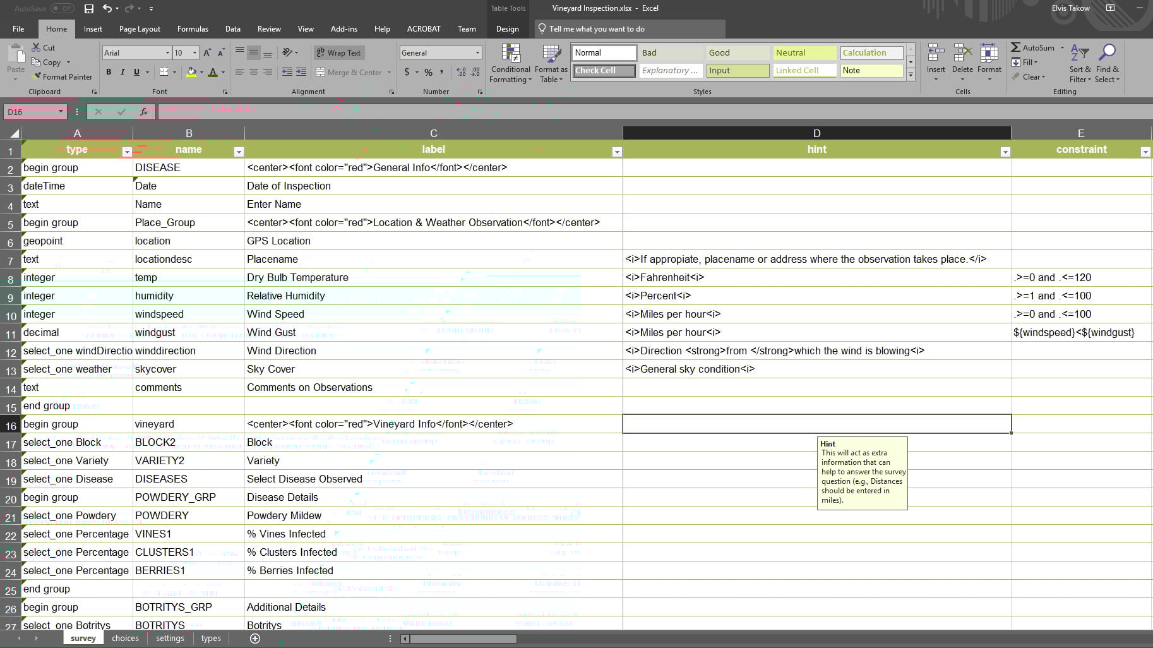Click the Save icon in the title bar
The height and width of the screenshot is (648, 1153).
89,9
